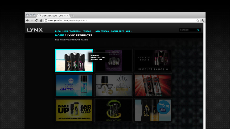This screenshot has width=230, height=129.
Task: Expand the LYNX PRODUCTS dropdown
Action: [x=72, y=31]
